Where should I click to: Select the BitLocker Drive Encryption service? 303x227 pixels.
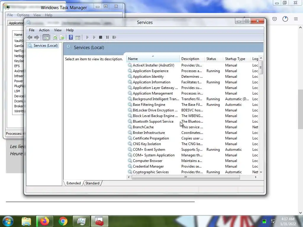193,110
